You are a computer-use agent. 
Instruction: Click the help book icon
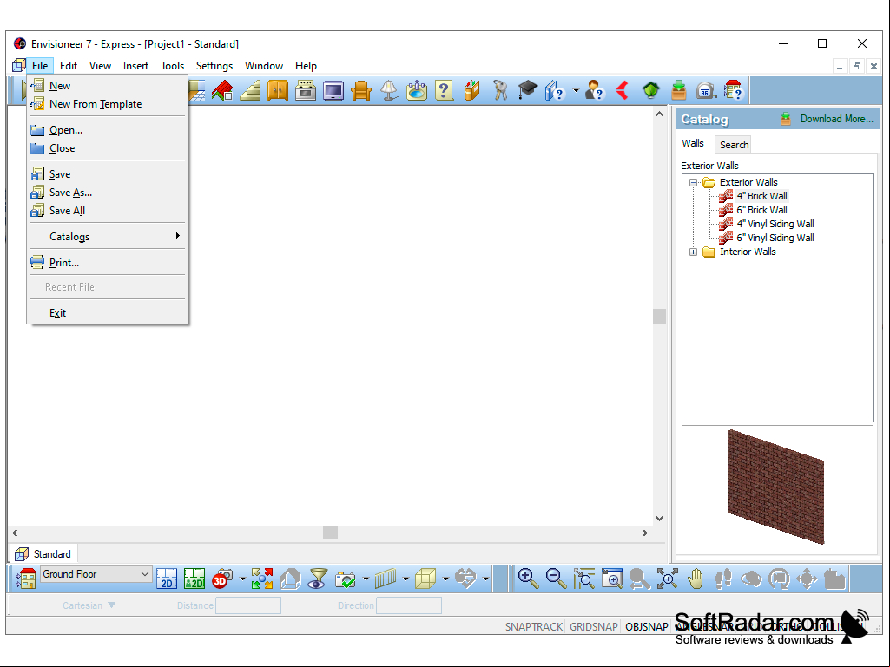click(555, 91)
